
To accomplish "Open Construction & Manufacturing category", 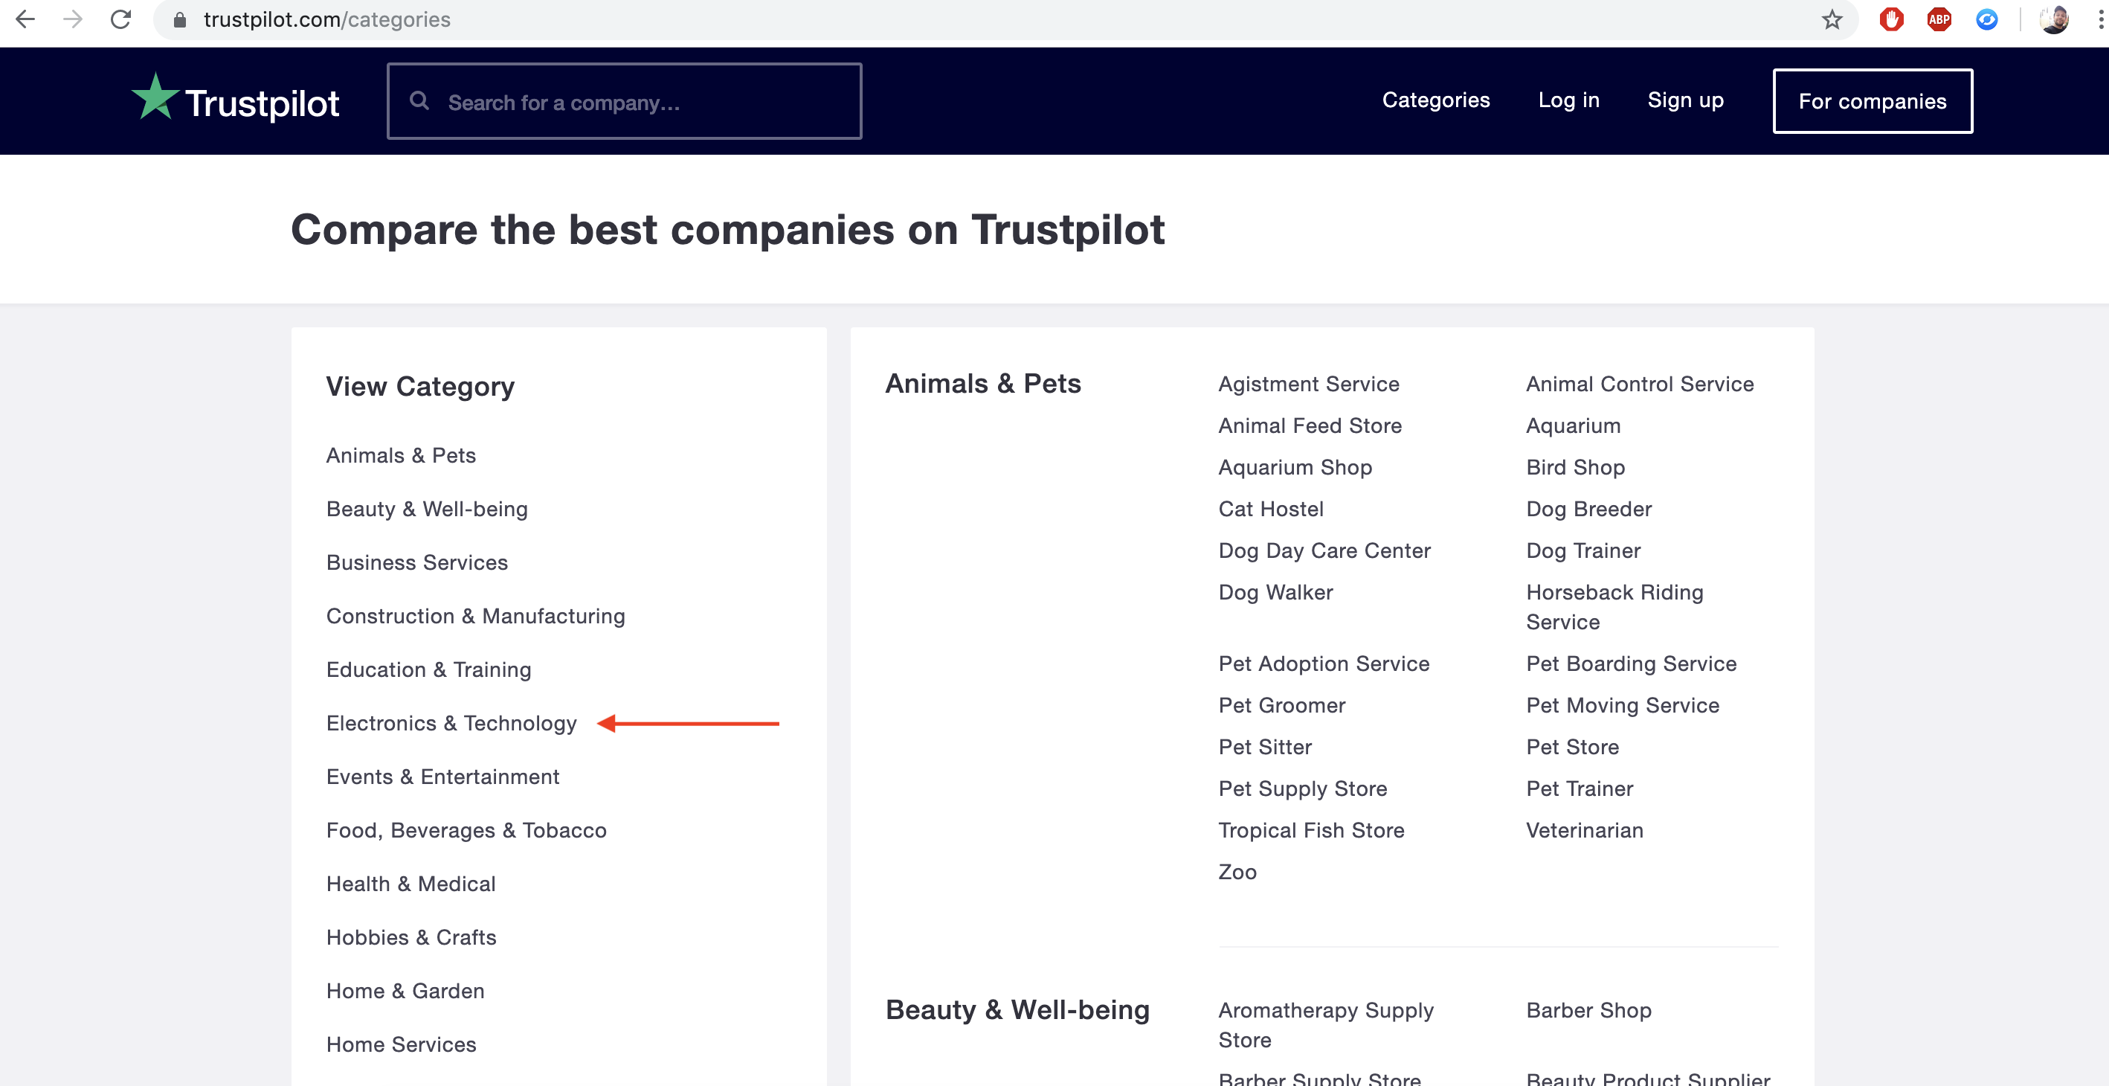I will click(475, 616).
